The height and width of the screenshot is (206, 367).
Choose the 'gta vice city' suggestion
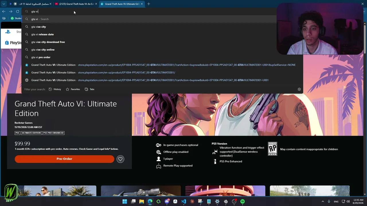pyautogui.click(x=162, y=27)
